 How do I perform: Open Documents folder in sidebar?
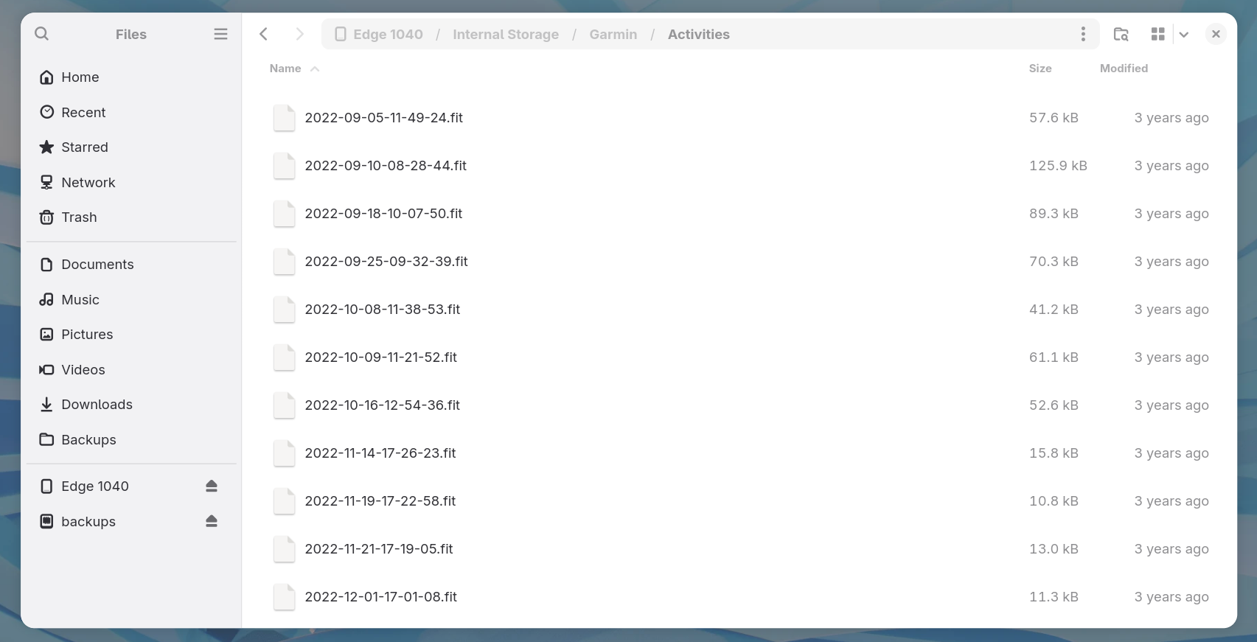coord(131,265)
